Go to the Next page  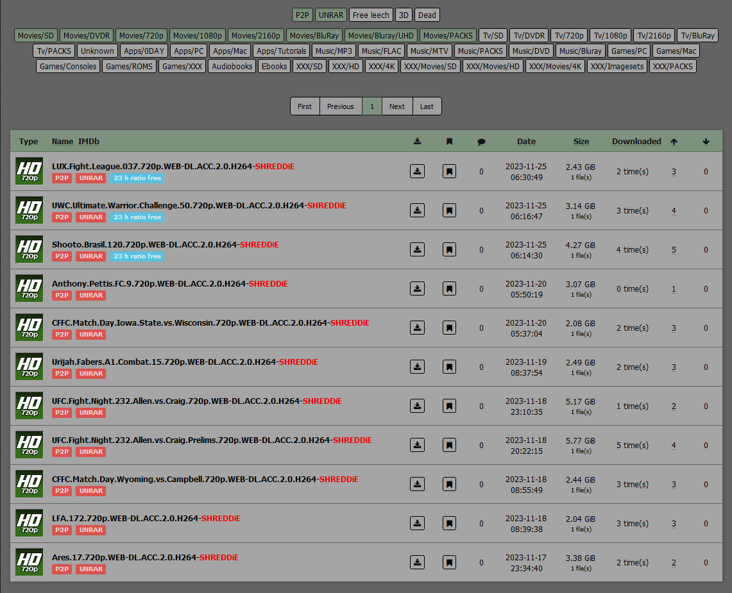coord(397,106)
